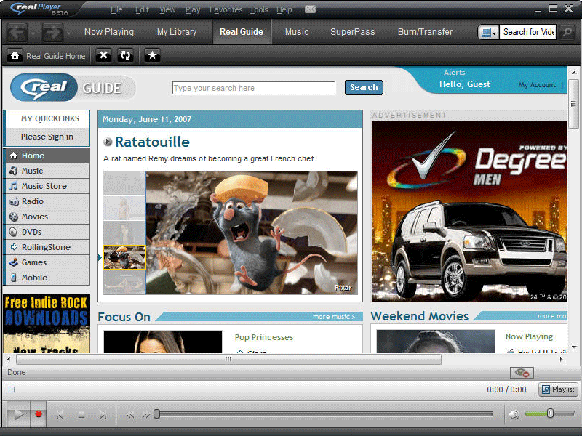Screen dimensions: 582x436
Task: Click the blue Search button on the page
Action: [364, 87]
